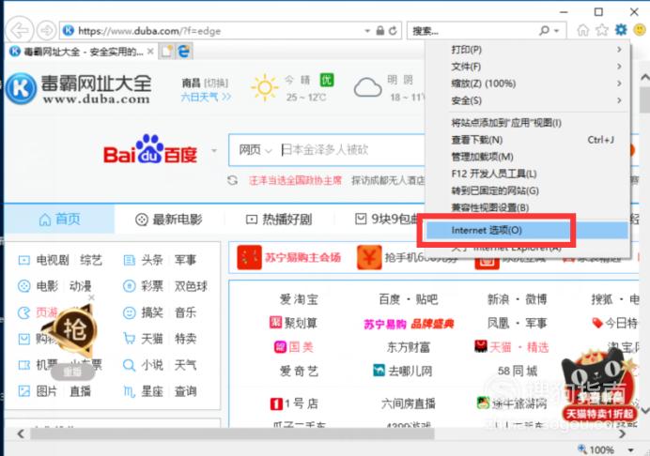
Task: Click the horizontal scrollbar right arrow
Action: pyautogui.click(x=622, y=433)
